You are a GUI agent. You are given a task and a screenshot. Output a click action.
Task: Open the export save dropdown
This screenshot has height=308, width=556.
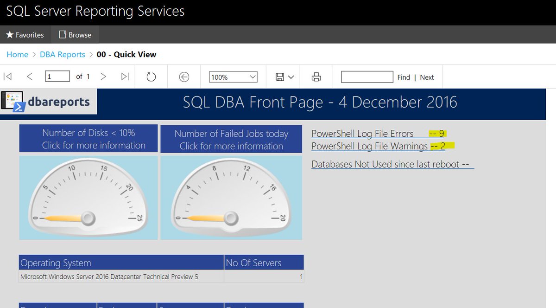point(284,77)
